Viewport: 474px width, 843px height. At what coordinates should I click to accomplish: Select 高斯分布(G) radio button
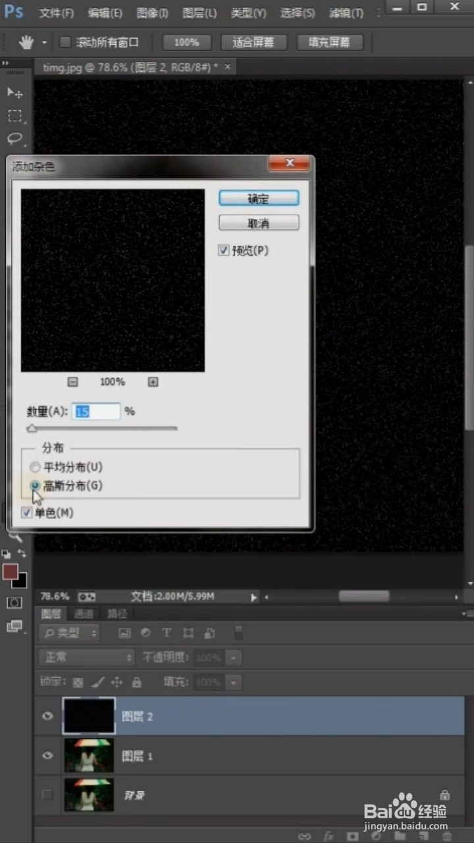(35, 485)
